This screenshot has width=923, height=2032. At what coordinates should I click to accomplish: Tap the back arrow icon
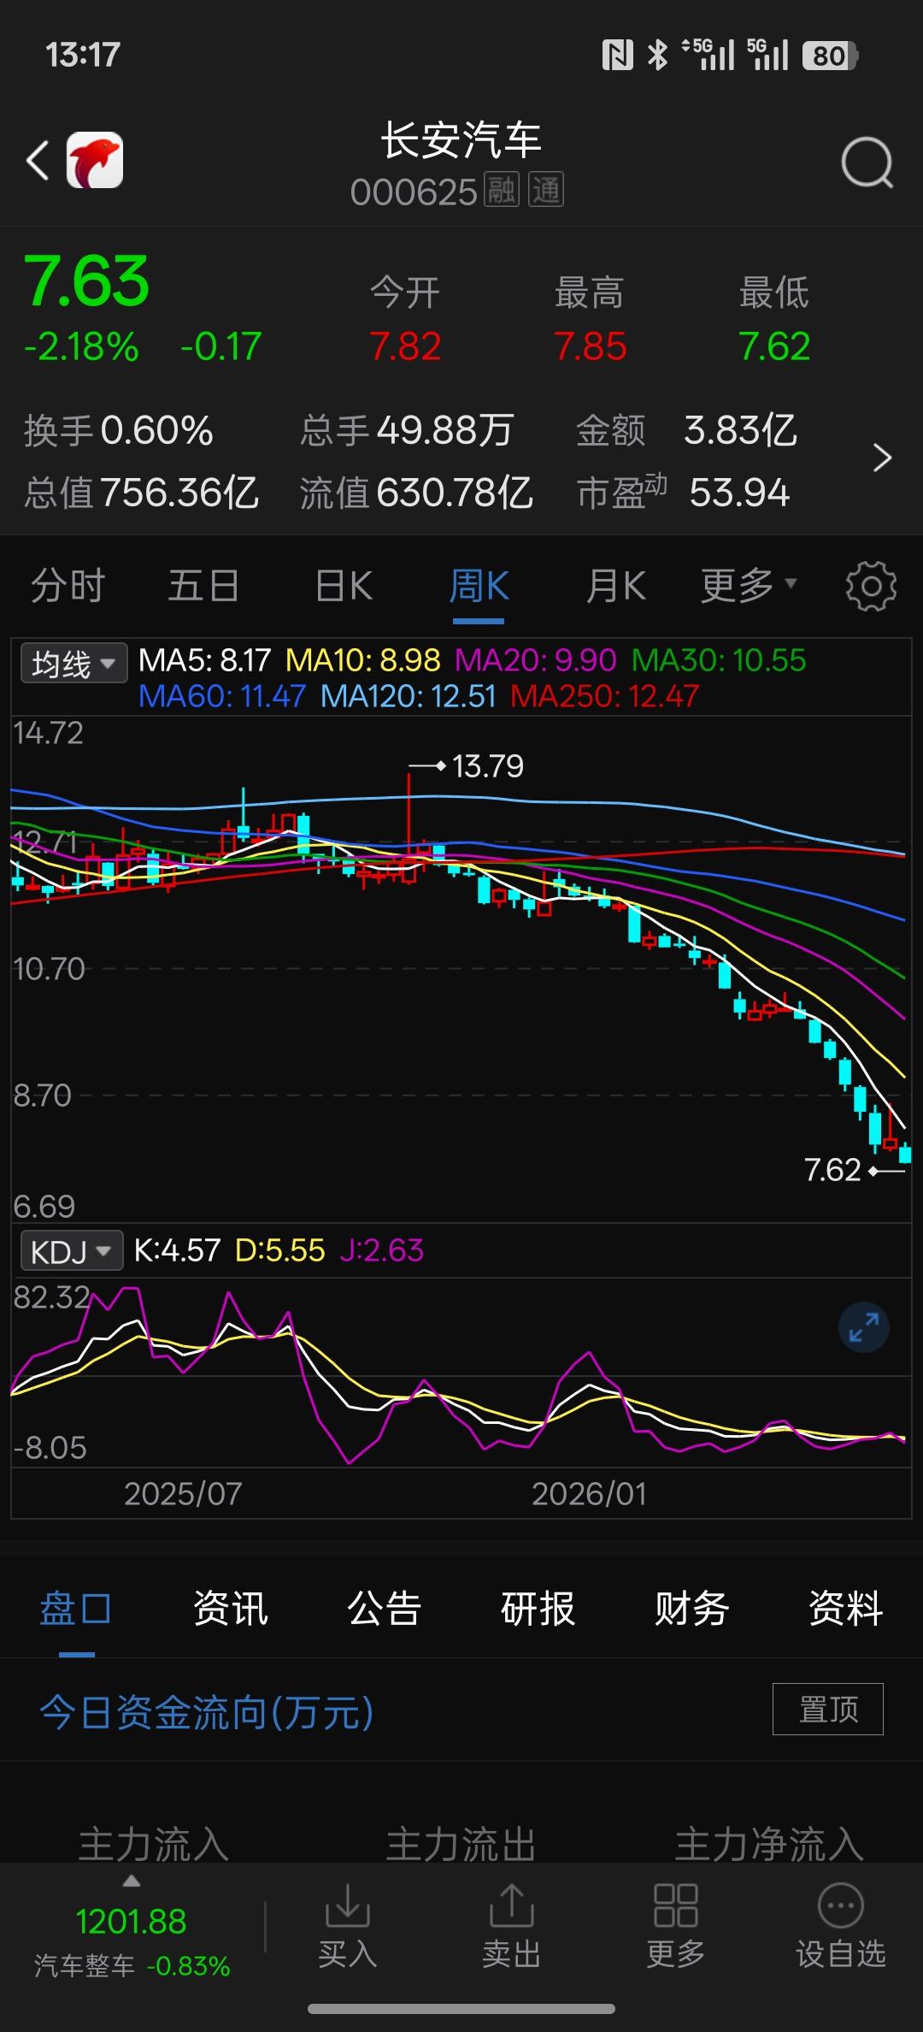coord(38,161)
